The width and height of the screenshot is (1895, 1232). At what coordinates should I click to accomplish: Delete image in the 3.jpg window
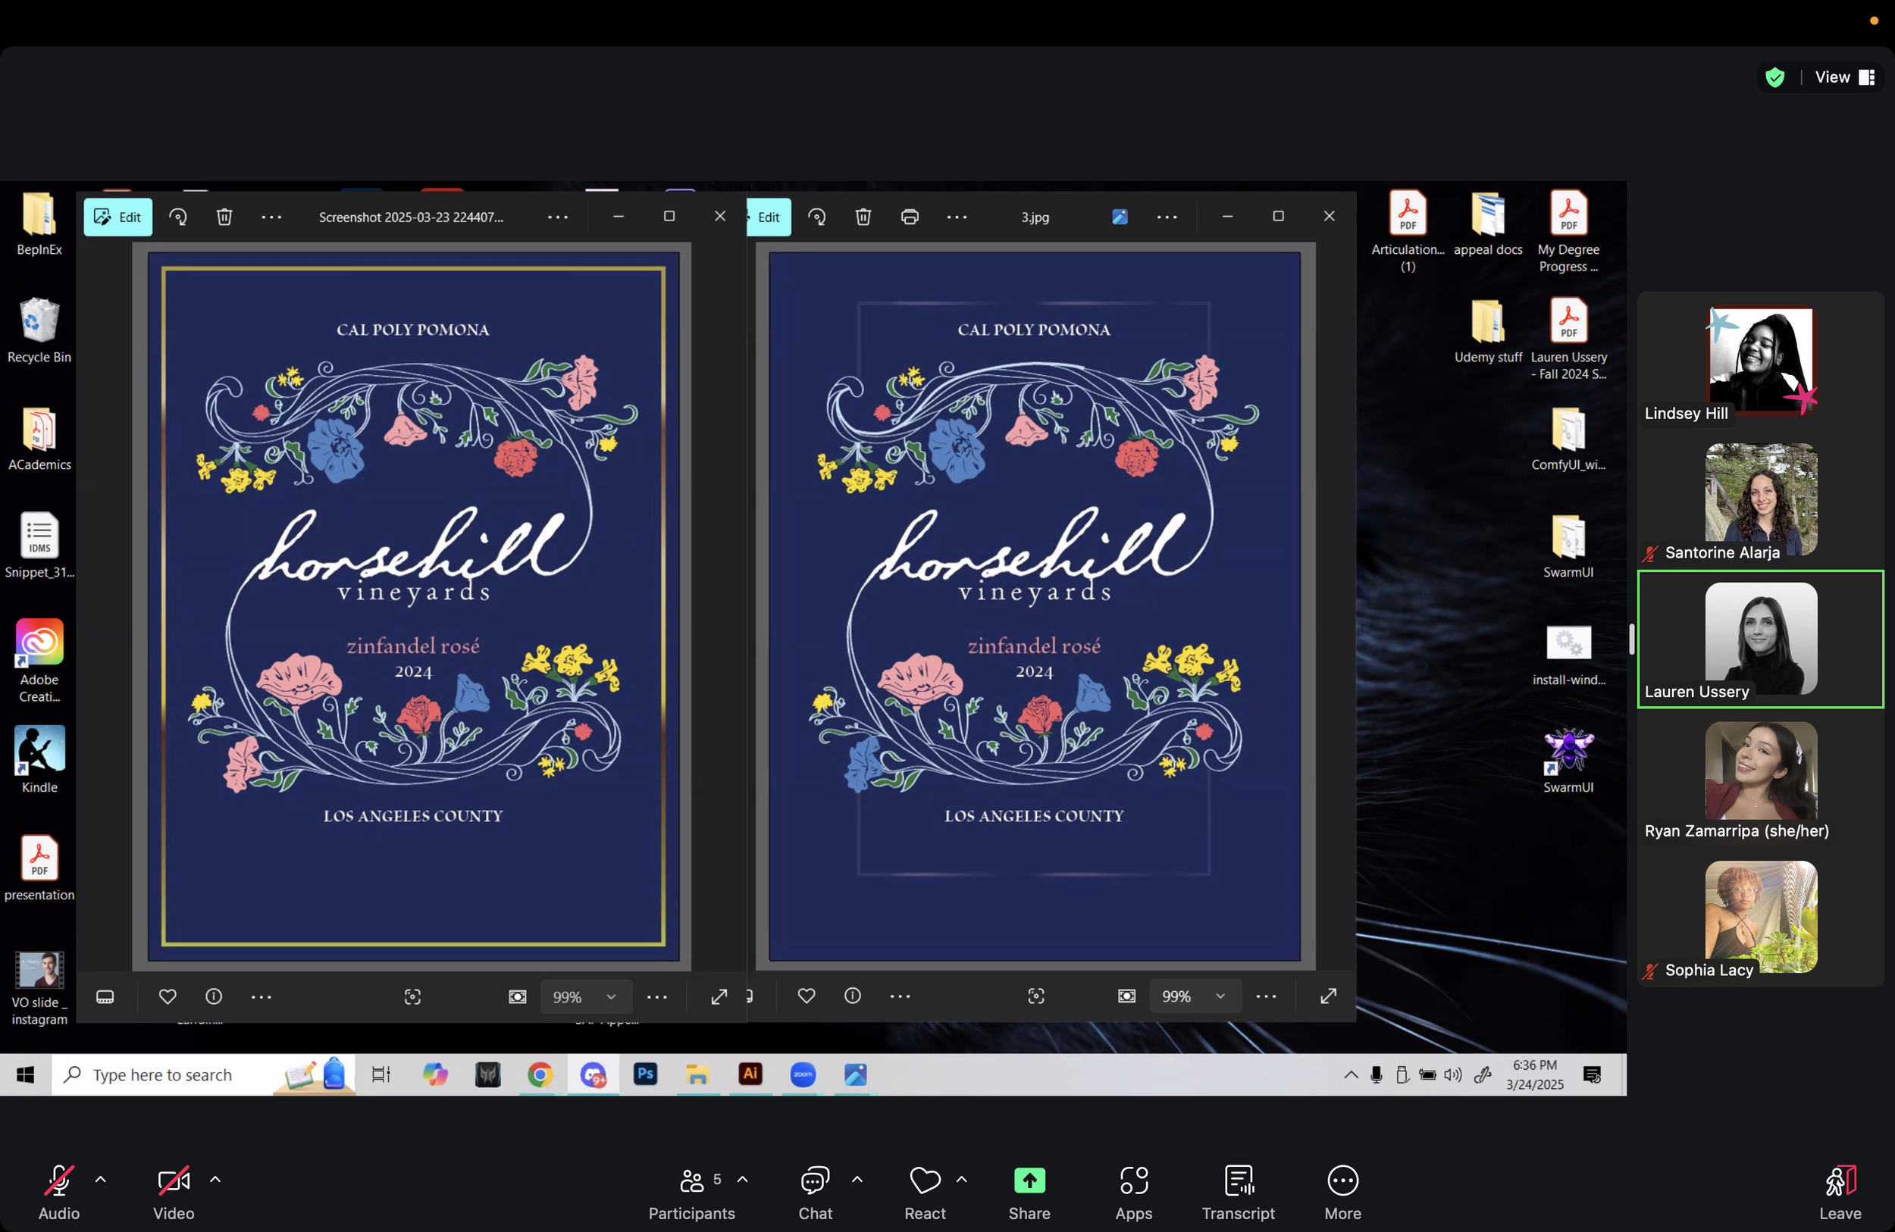pyautogui.click(x=863, y=217)
